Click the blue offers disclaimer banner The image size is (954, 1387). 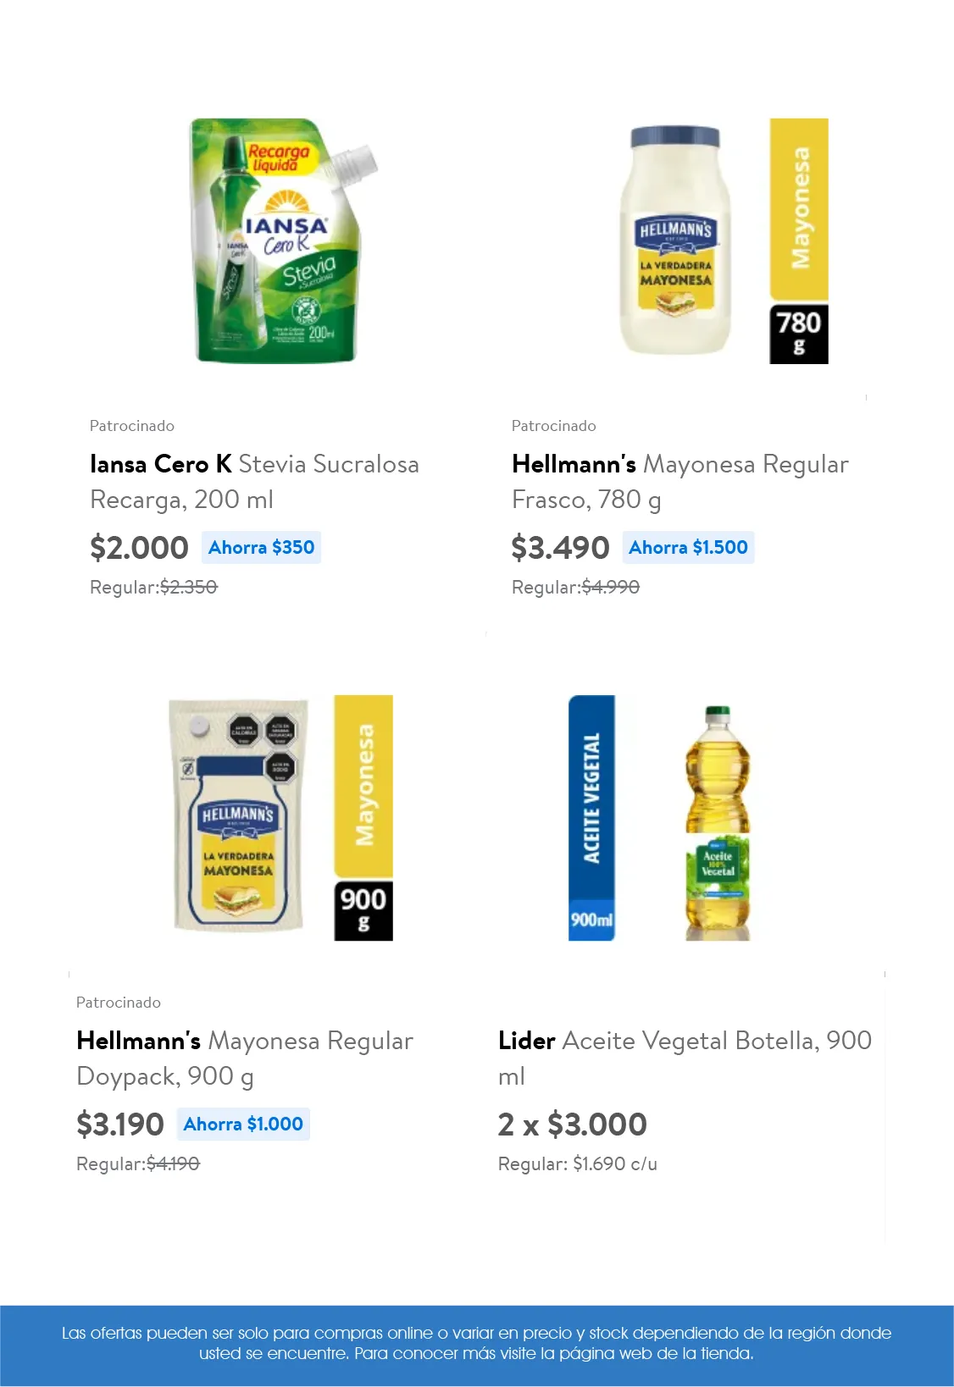point(477,1343)
